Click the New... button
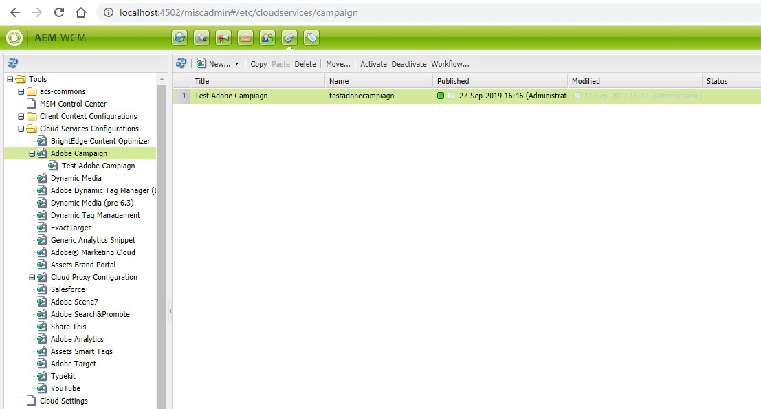The height and width of the screenshot is (409, 761). click(214, 63)
